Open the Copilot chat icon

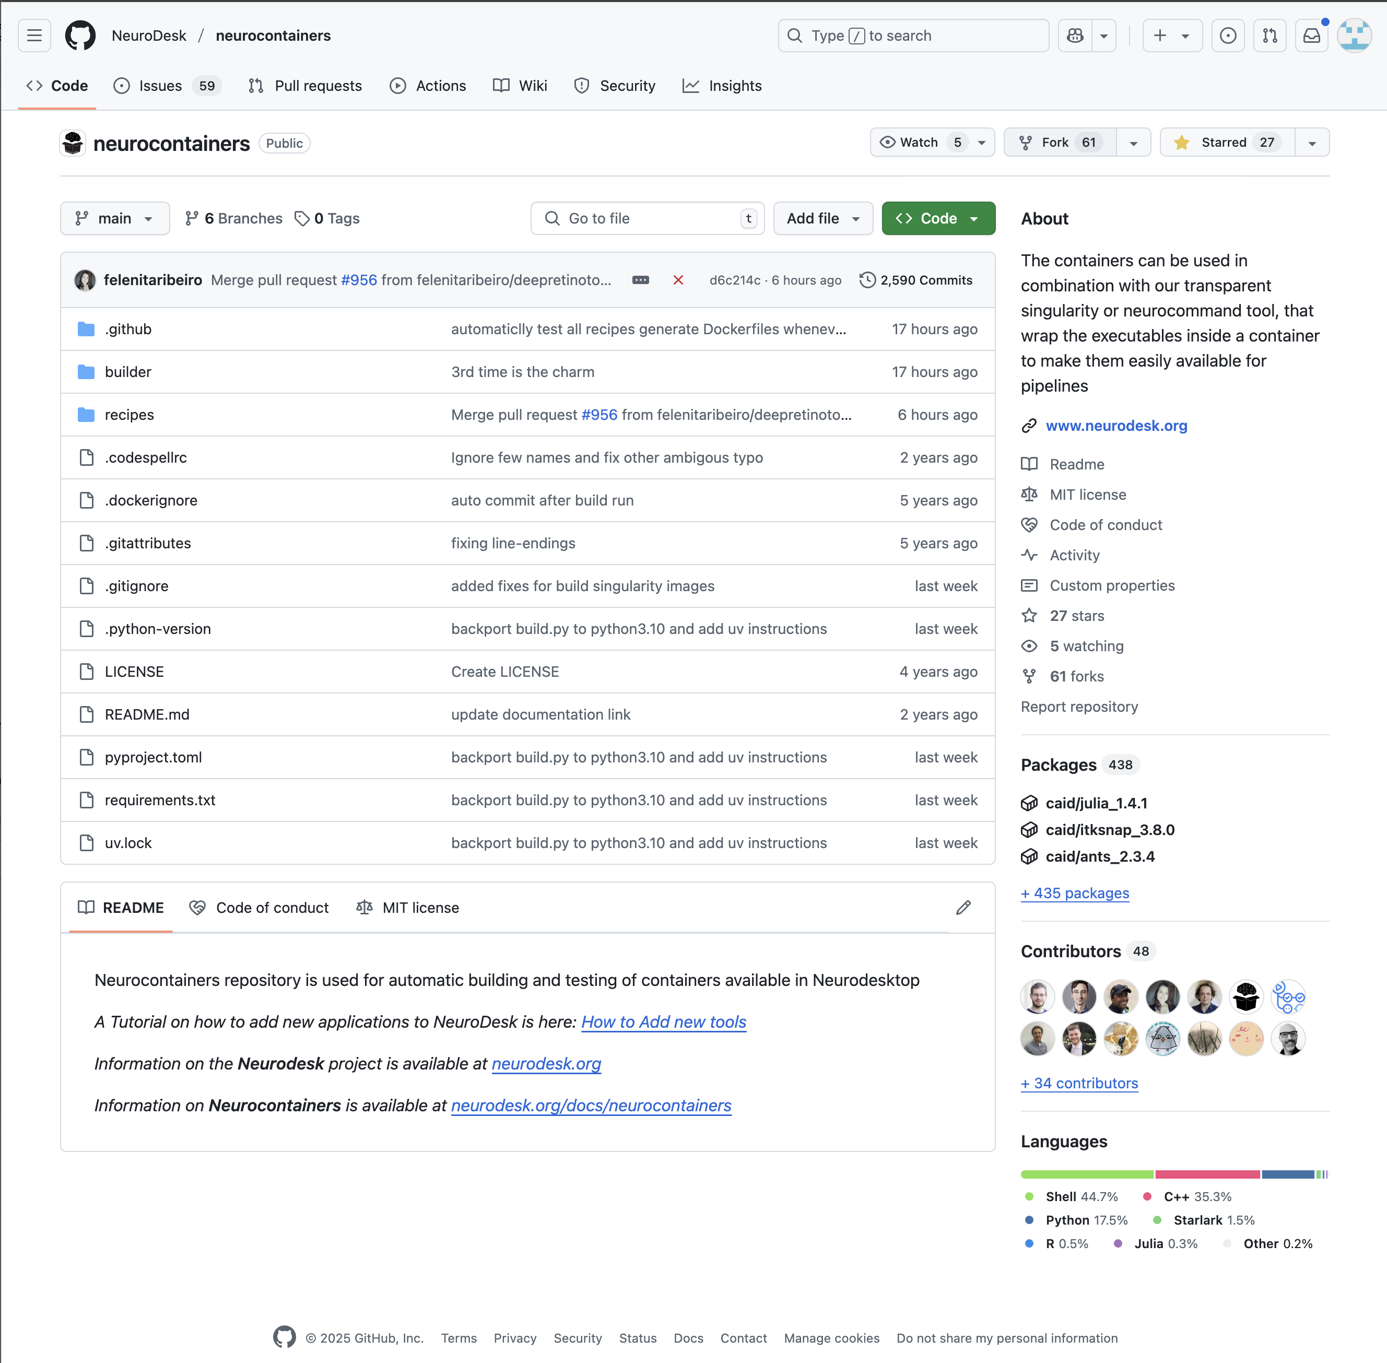(x=1075, y=36)
